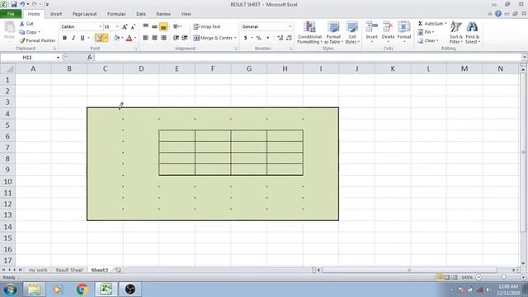The image size is (528, 297).
Task: Switch to the Review tab
Action: 163,14
